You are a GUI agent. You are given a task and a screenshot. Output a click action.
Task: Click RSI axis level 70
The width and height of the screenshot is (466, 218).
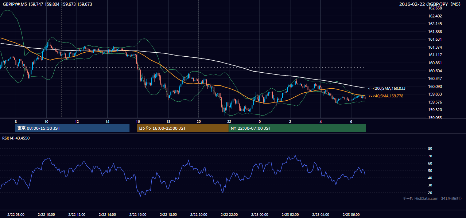430,156
